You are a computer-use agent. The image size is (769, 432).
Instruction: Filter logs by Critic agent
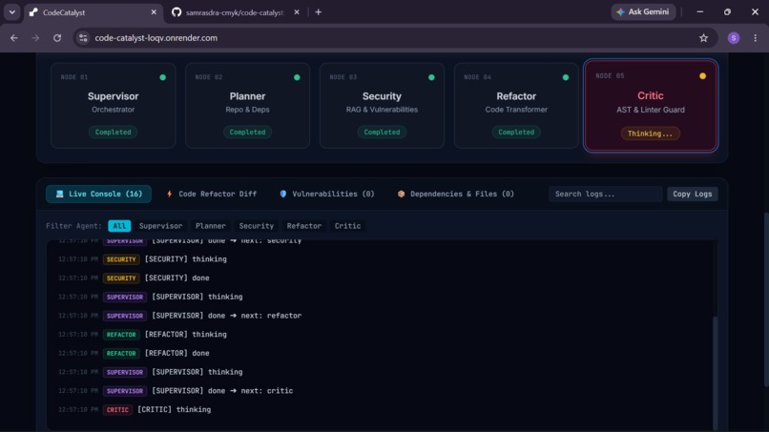click(x=347, y=226)
